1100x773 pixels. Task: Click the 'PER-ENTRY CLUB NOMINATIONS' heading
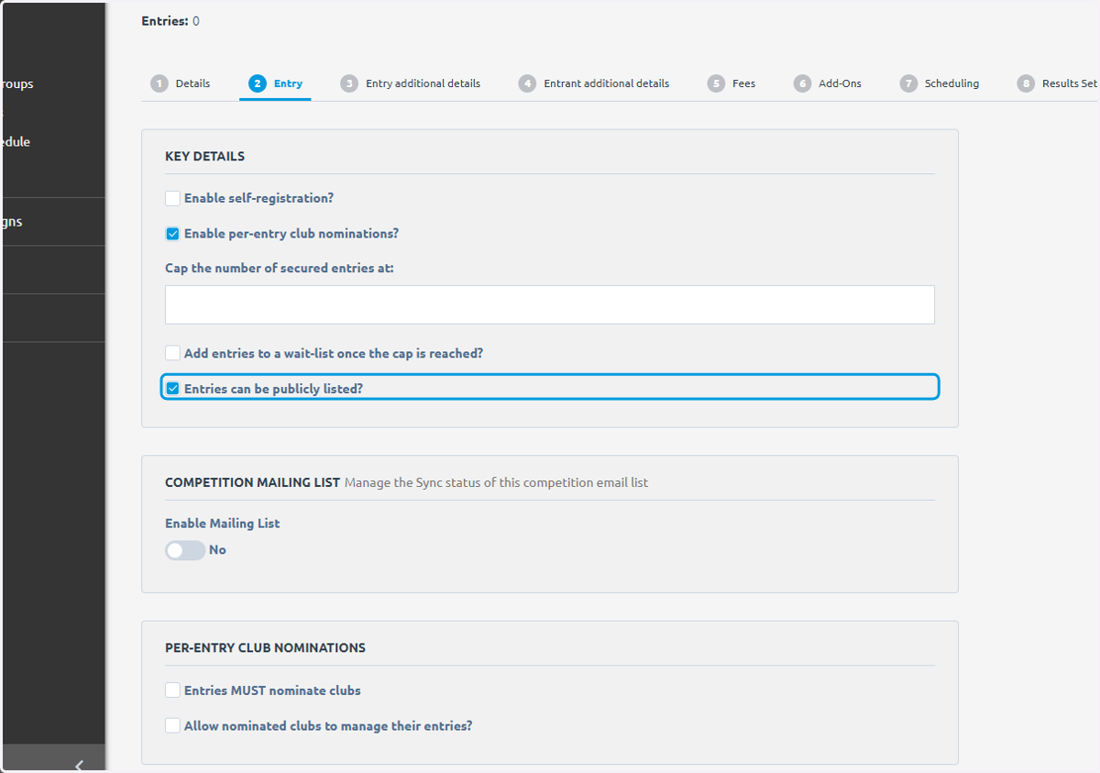point(265,647)
